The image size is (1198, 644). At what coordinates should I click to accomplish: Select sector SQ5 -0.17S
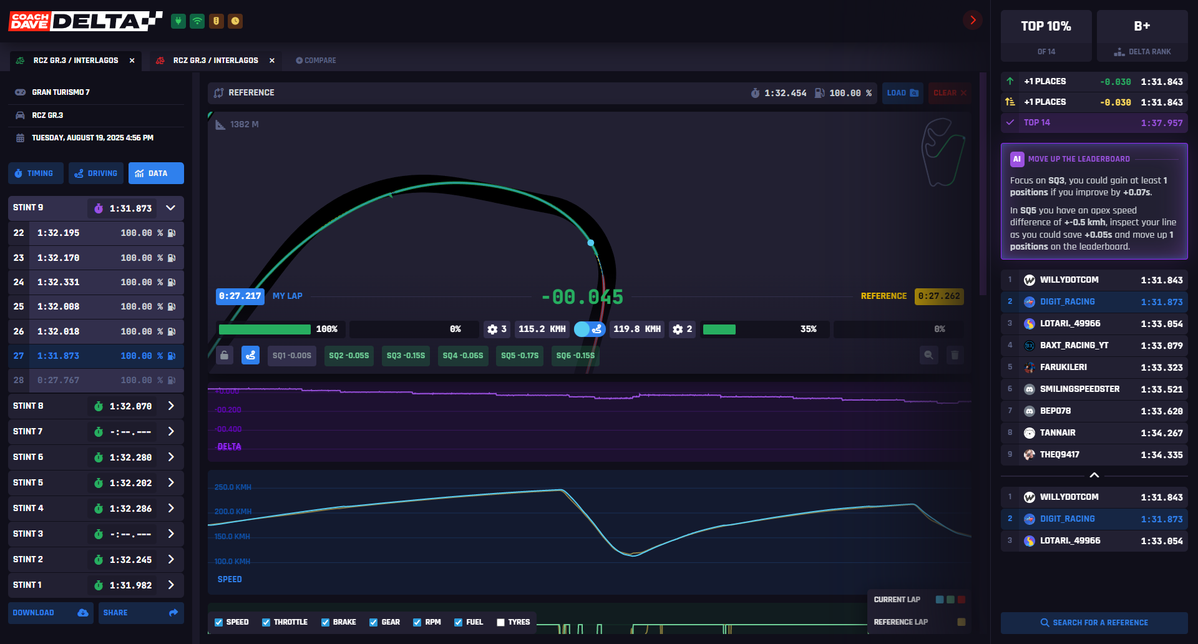tap(520, 356)
